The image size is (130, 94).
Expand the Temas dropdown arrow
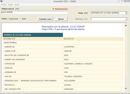[x=126, y=13]
